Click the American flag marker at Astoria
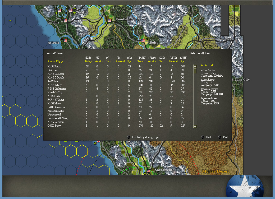This screenshot has height=199, width=275. pos(65,40)
